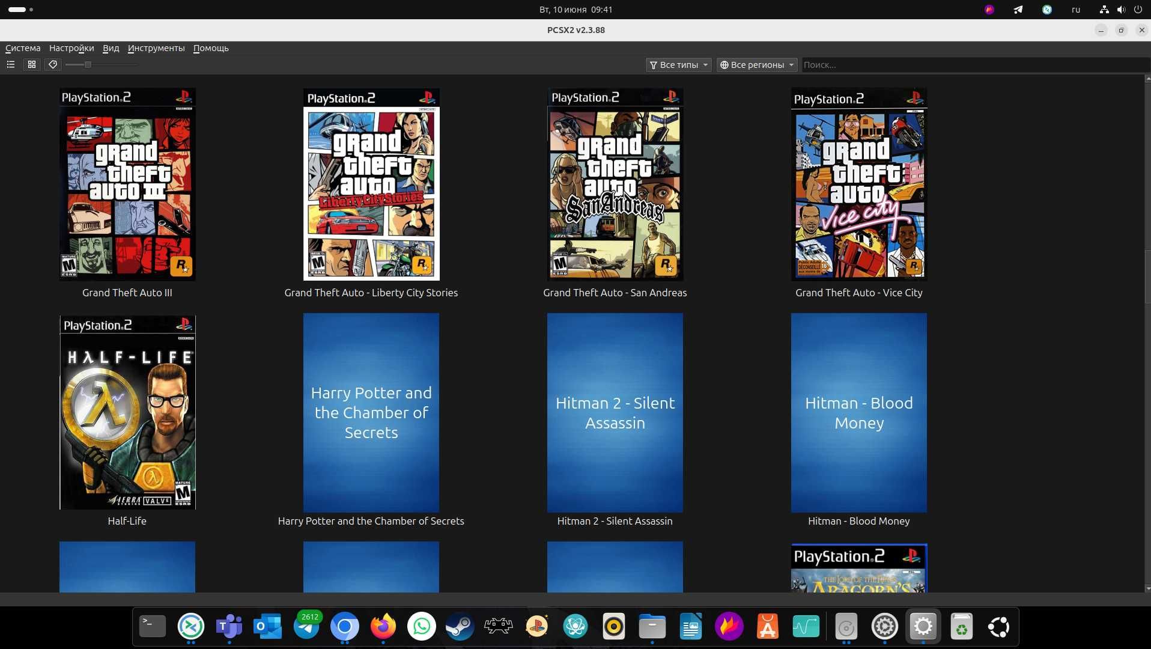Open PCSX2 PlayStation icon in dock
Viewport: 1151px width, 649px height.
point(537,627)
